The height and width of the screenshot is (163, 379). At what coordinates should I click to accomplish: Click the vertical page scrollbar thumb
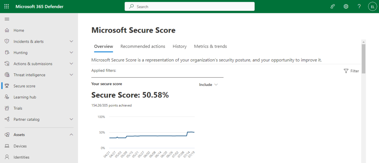tap(363, 59)
